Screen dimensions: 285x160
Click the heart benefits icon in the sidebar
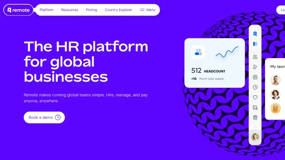click(x=255, y=97)
